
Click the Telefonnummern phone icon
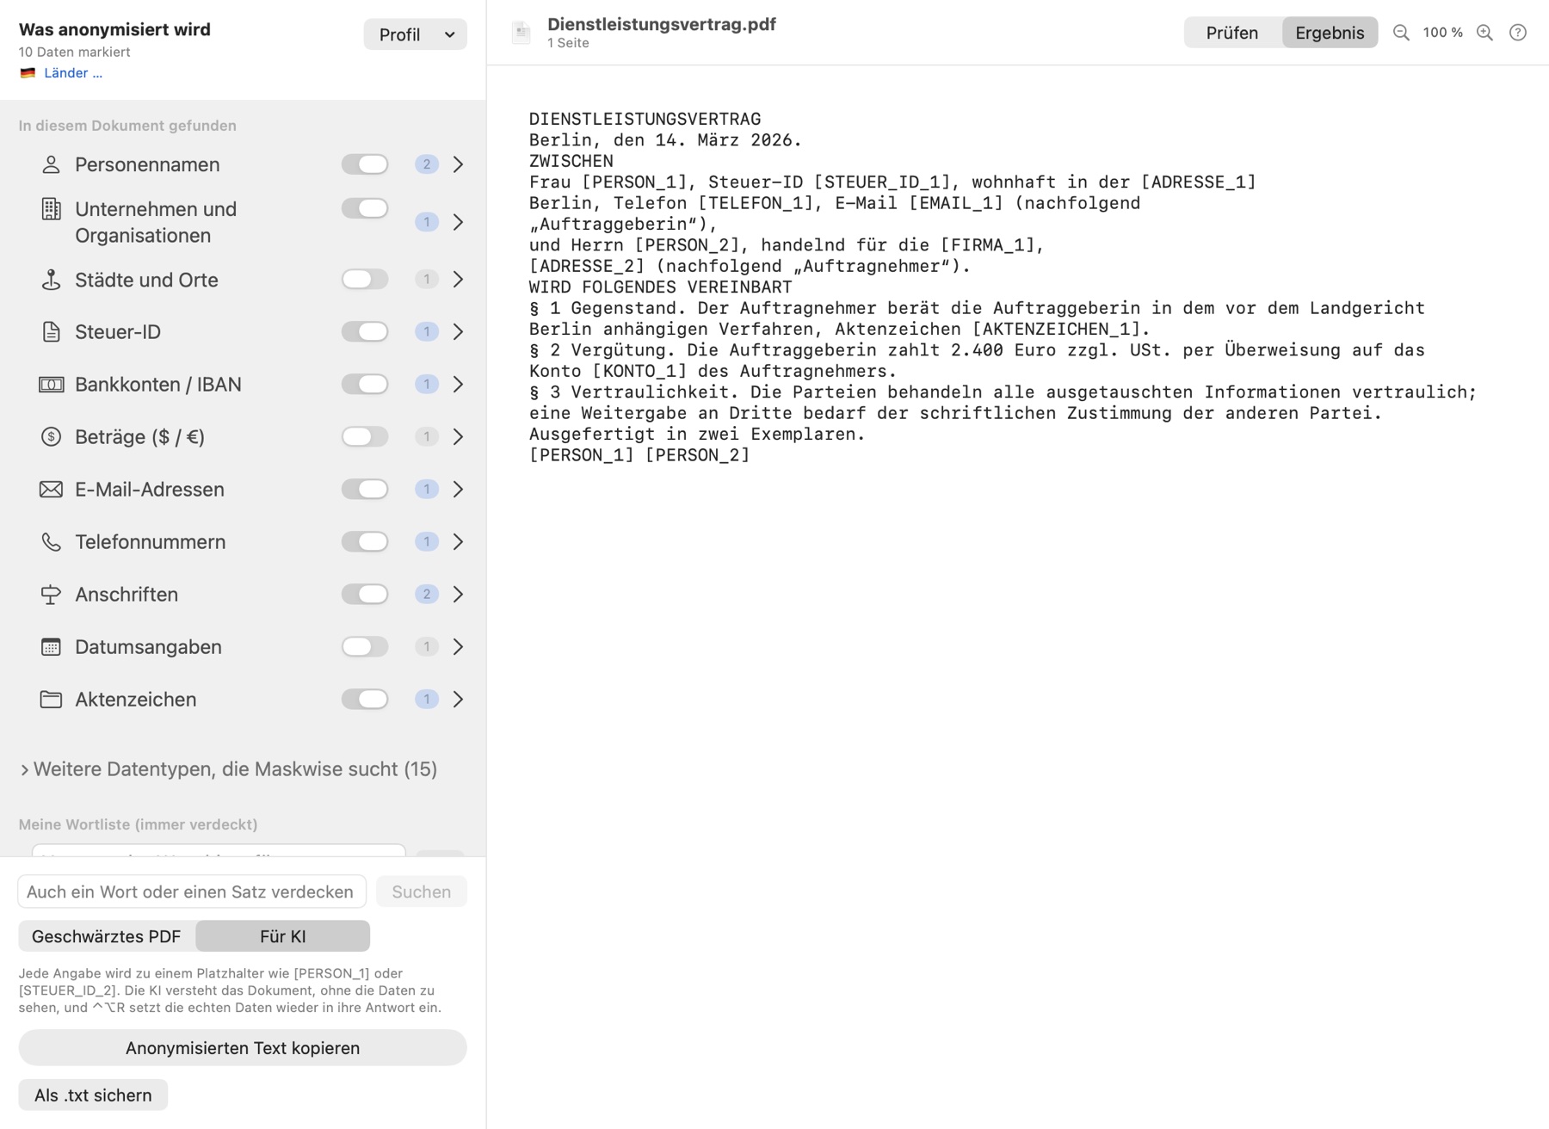click(x=51, y=542)
